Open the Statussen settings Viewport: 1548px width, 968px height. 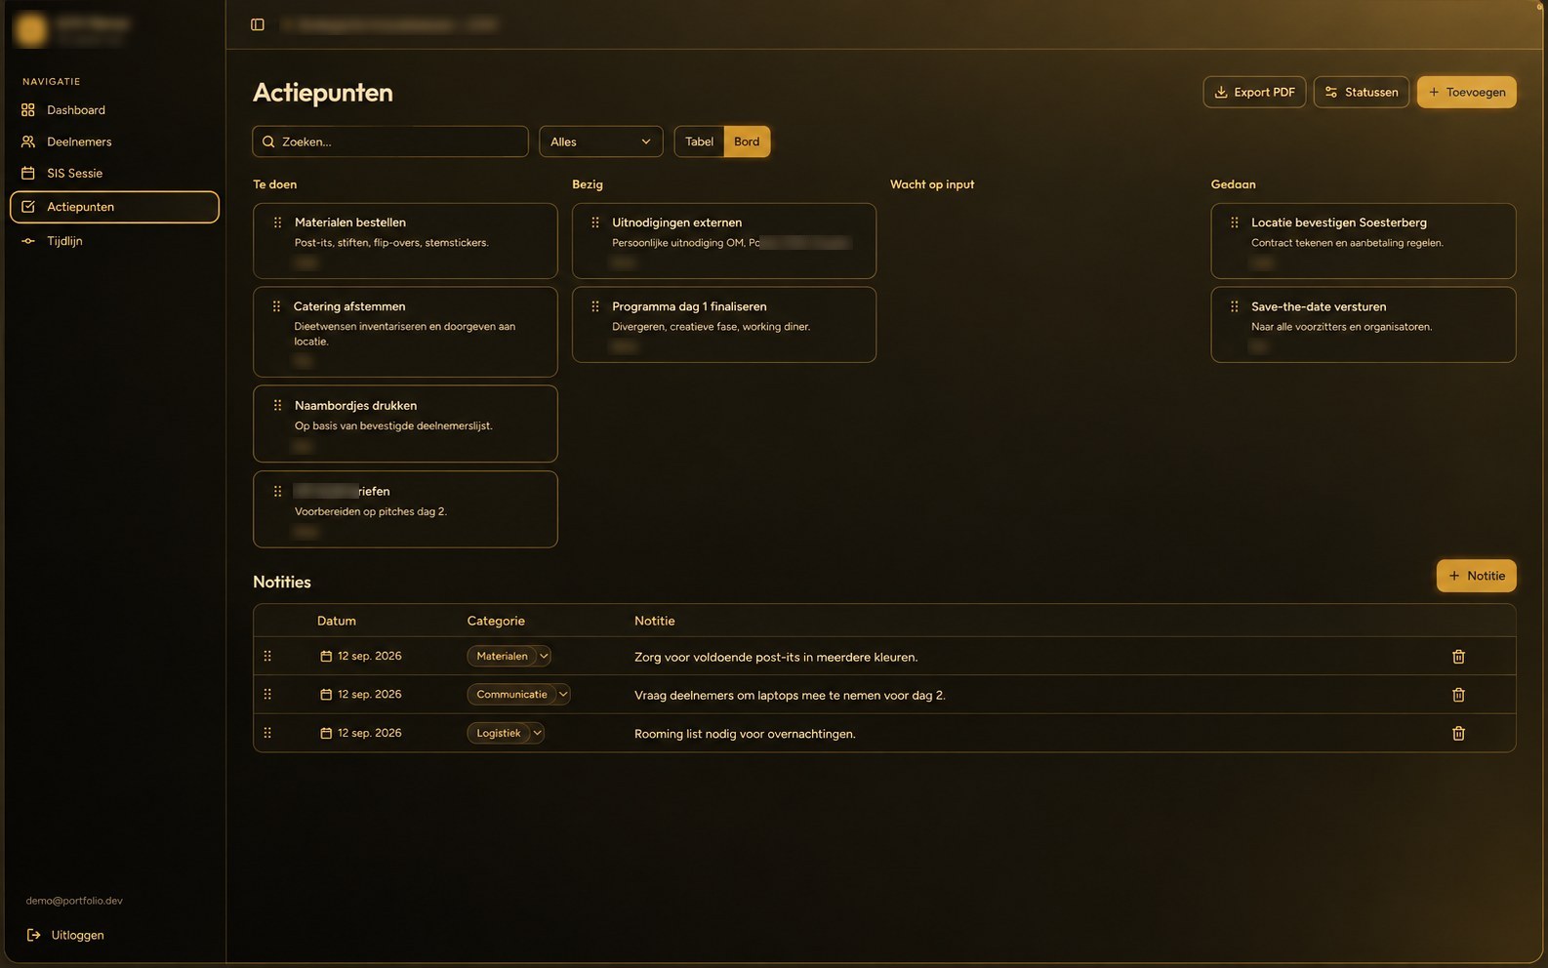[1361, 92]
